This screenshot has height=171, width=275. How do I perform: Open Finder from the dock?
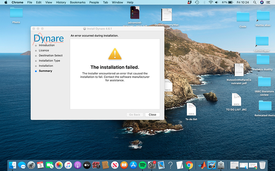[12, 165]
